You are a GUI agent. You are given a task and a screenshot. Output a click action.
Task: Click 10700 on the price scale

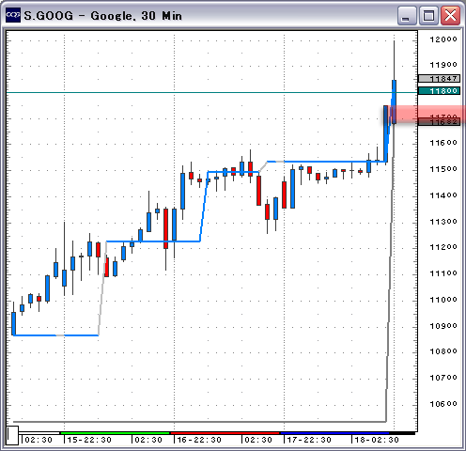(443, 378)
